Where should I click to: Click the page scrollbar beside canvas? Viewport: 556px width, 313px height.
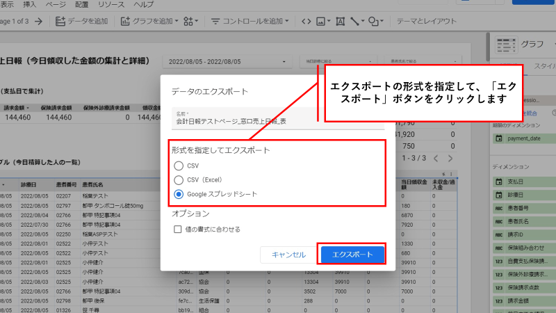[489, 47]
